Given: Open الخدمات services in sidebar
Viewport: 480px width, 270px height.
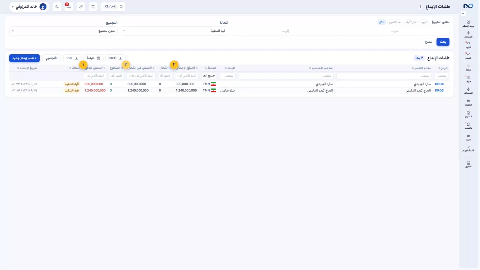Looking at the screenshot, I should (x=468, y=91).
